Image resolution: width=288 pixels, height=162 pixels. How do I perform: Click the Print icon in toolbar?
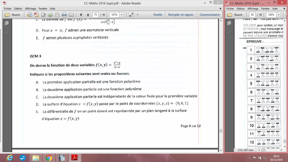(64, 15)
